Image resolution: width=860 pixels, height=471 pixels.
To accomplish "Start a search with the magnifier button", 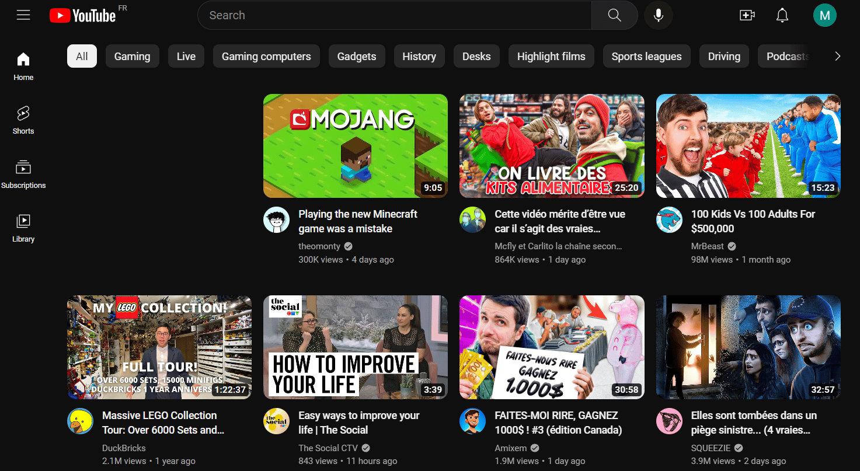I will point(614,15).
